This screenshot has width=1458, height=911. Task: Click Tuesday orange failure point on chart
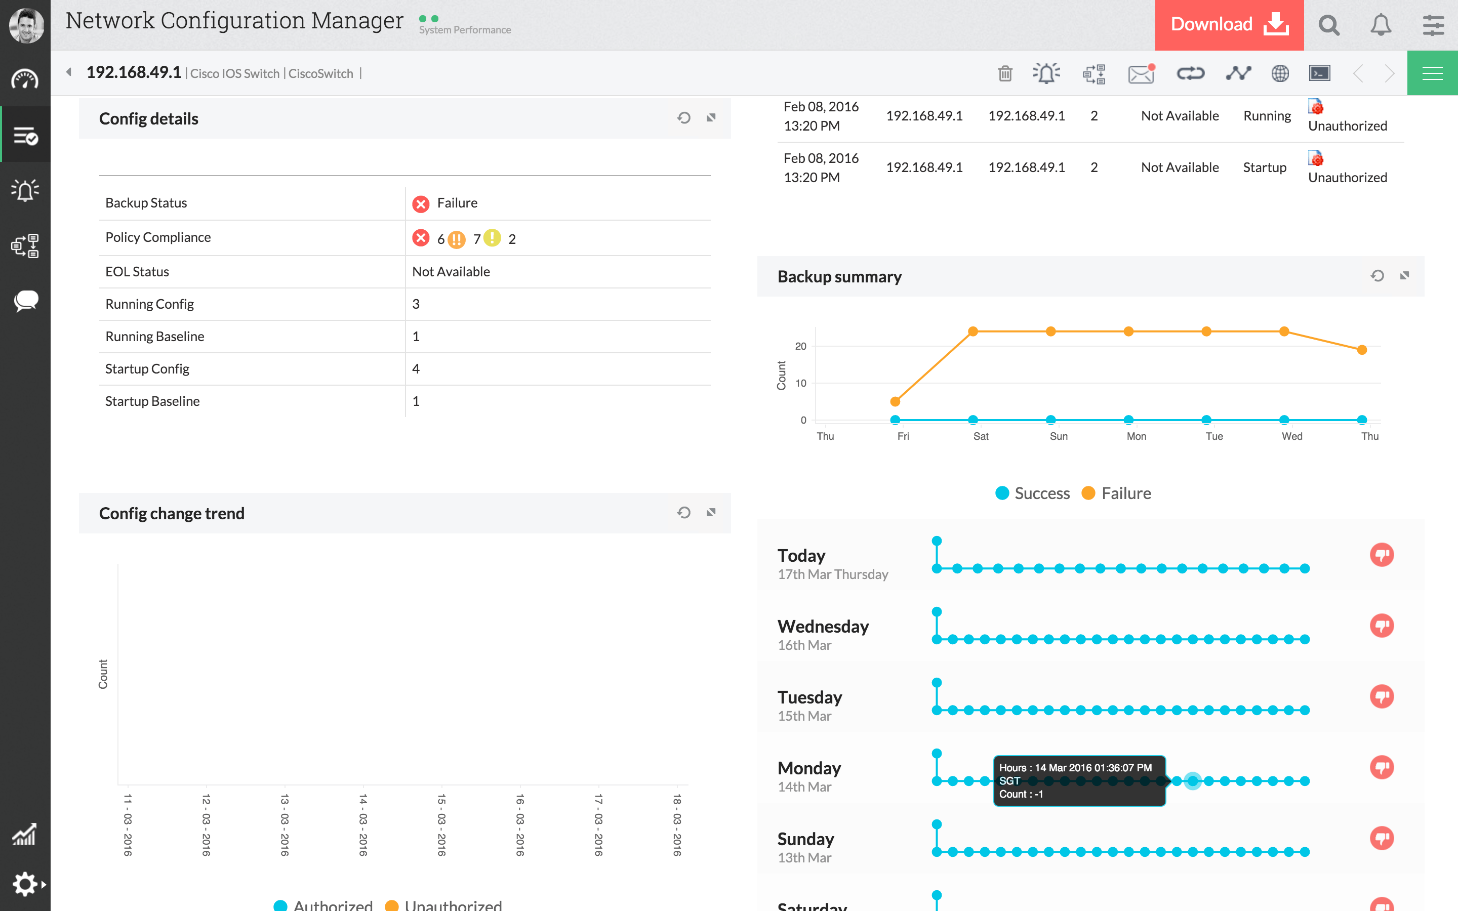[x=1206, y=332]
